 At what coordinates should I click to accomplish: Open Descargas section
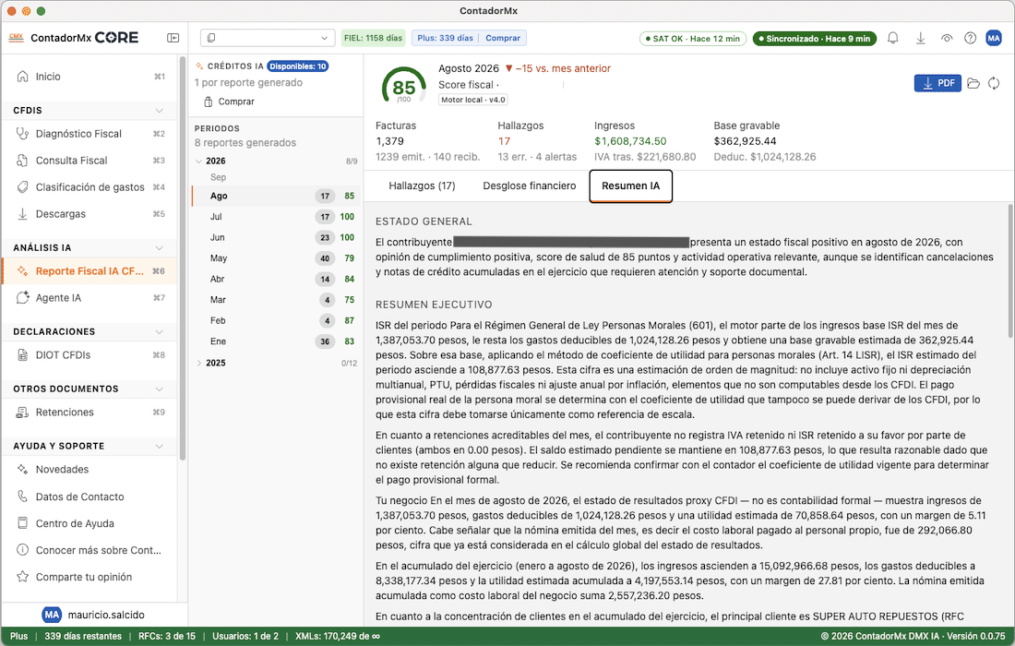pyautogui.click(x=90, y=213)
